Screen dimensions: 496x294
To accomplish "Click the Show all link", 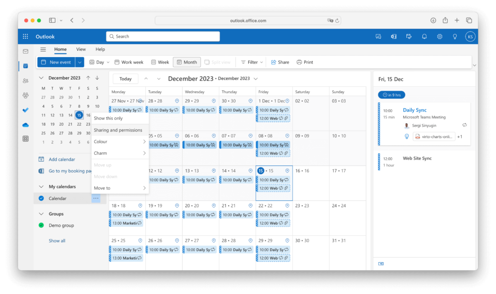I will tap(57, 241).
